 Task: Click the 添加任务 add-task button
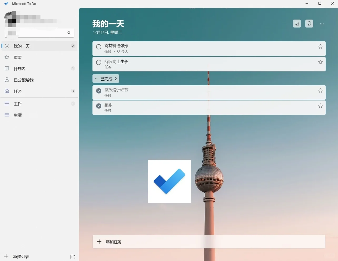point(113,242)
